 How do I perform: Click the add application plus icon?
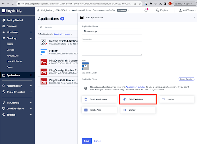coord(62,19)
